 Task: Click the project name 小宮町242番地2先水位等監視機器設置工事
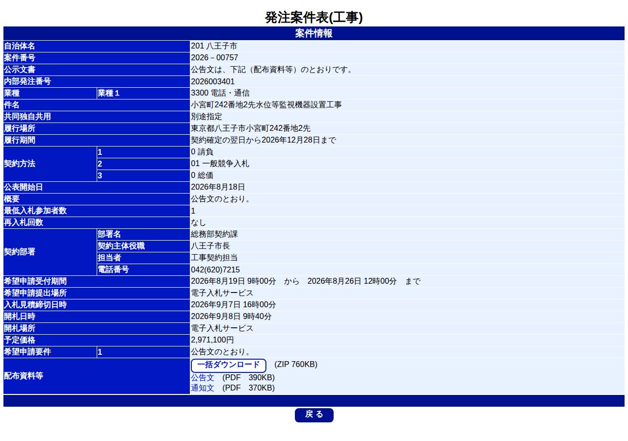[266, 105]
